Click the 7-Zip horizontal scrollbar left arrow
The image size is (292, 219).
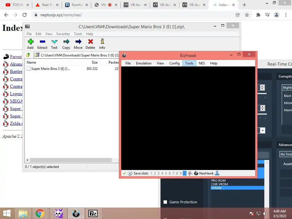[28, 160]
